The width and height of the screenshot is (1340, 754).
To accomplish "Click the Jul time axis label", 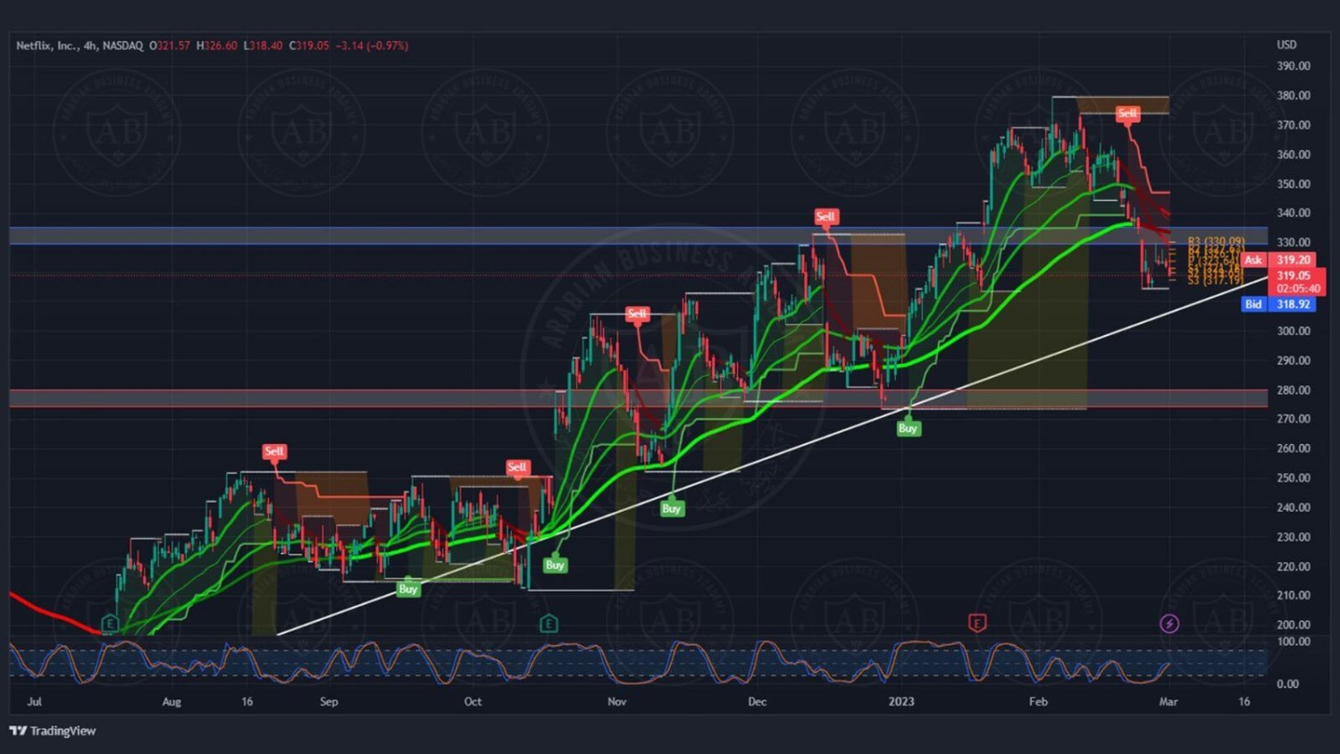I will click(x=35, y=701).
